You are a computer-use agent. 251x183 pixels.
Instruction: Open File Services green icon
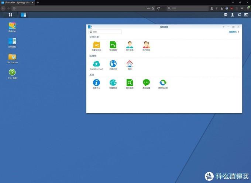[113, 46]
